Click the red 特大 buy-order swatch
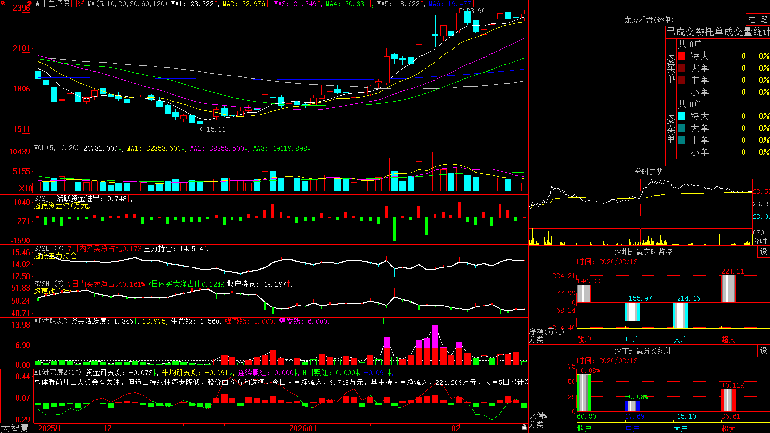Viewport: 770px width, 433px height. [681, 56]
